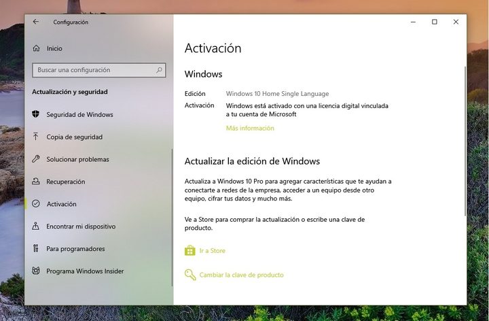Click Cambiar la clave de producto link
489x321 pixels.
[241, 275]
